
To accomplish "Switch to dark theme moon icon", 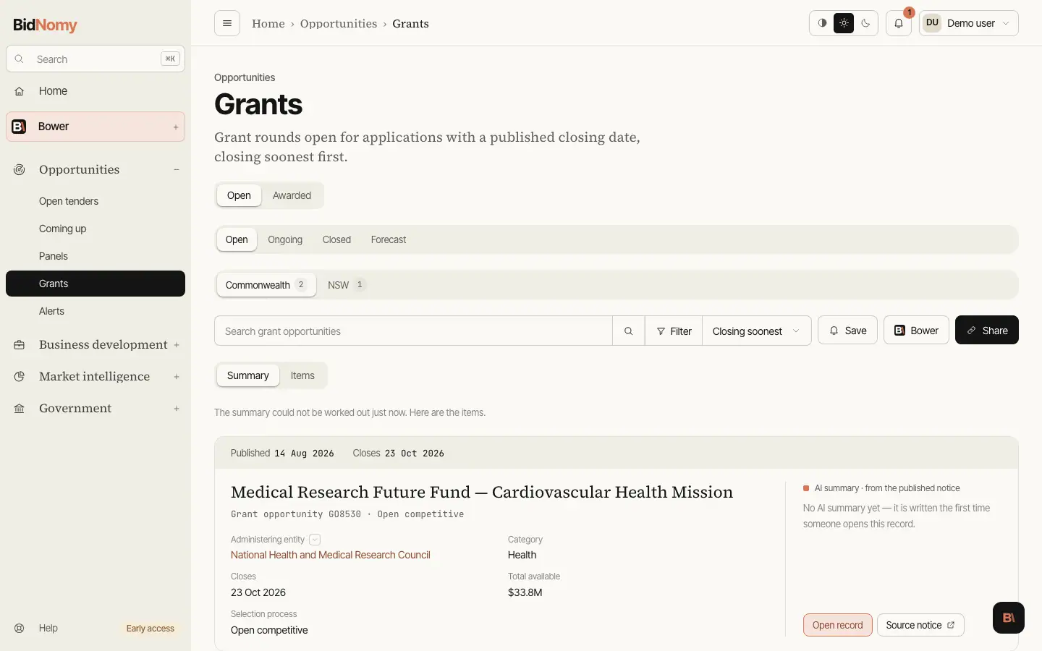I will (x=865, y=23).
